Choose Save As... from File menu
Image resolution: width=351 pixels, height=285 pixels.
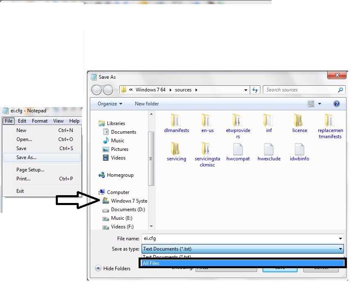pos(42,157)
